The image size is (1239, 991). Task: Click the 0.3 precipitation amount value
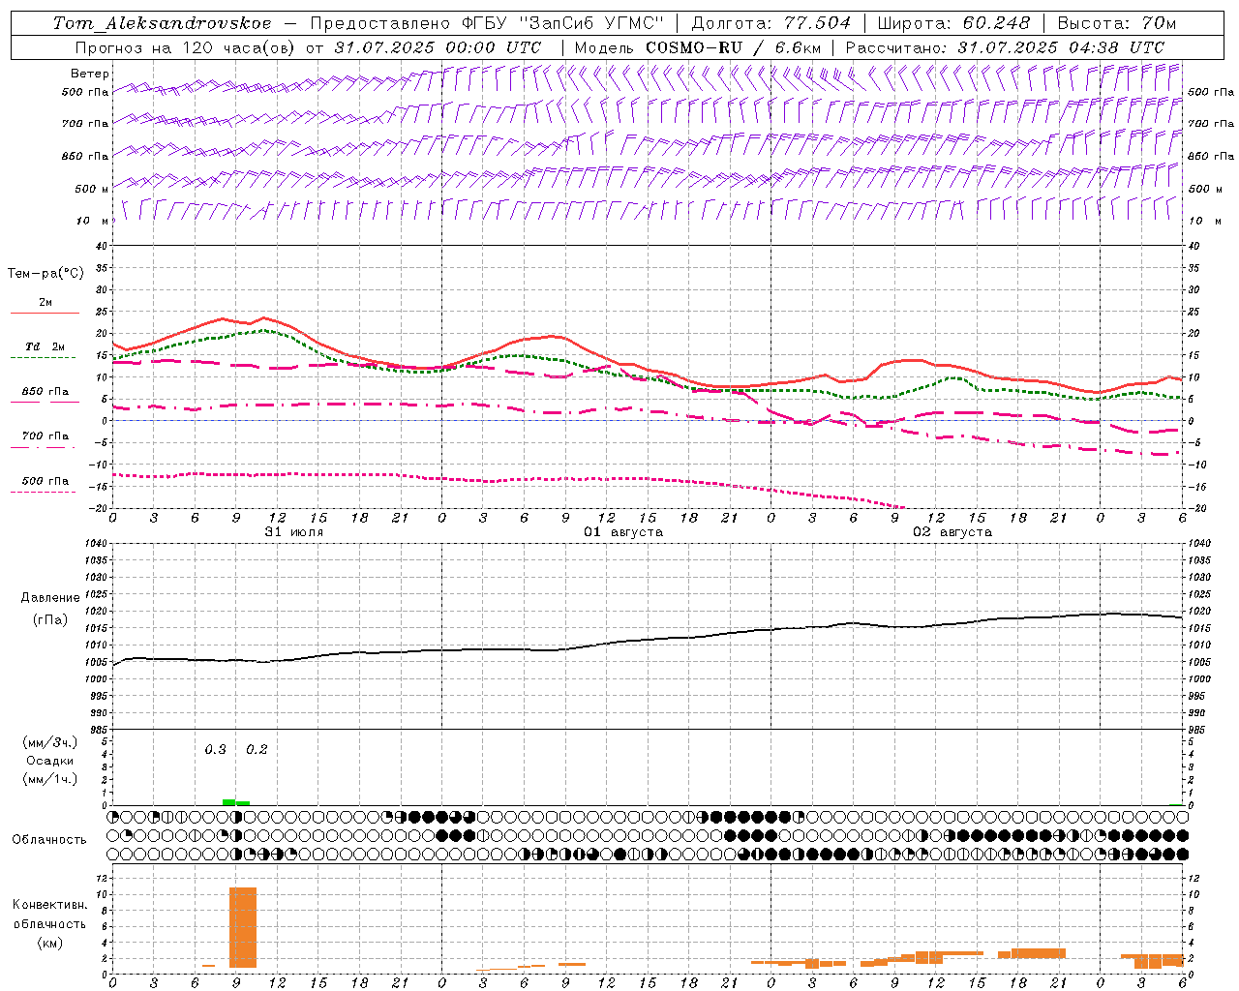pos(215,750)
